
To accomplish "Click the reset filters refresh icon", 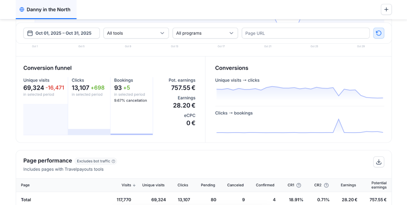I will click(378, 33).
